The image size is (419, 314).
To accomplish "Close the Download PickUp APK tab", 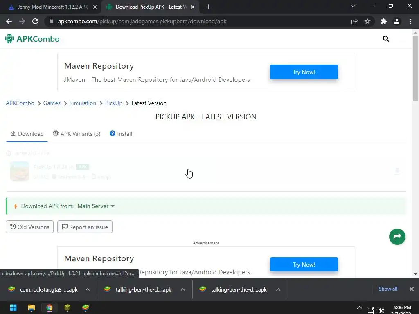I will pyautogui.click(x=193, y=7).
